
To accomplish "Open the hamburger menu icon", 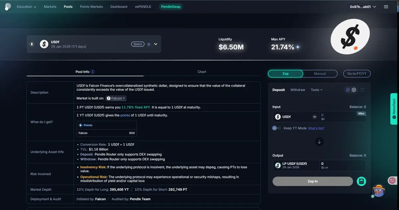I will tap(386, 7).
